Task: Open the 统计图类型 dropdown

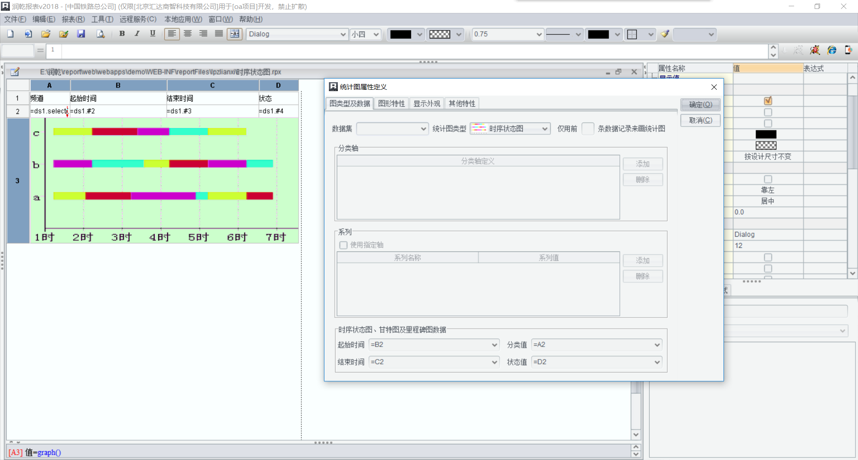Action: tap(545, 129)
